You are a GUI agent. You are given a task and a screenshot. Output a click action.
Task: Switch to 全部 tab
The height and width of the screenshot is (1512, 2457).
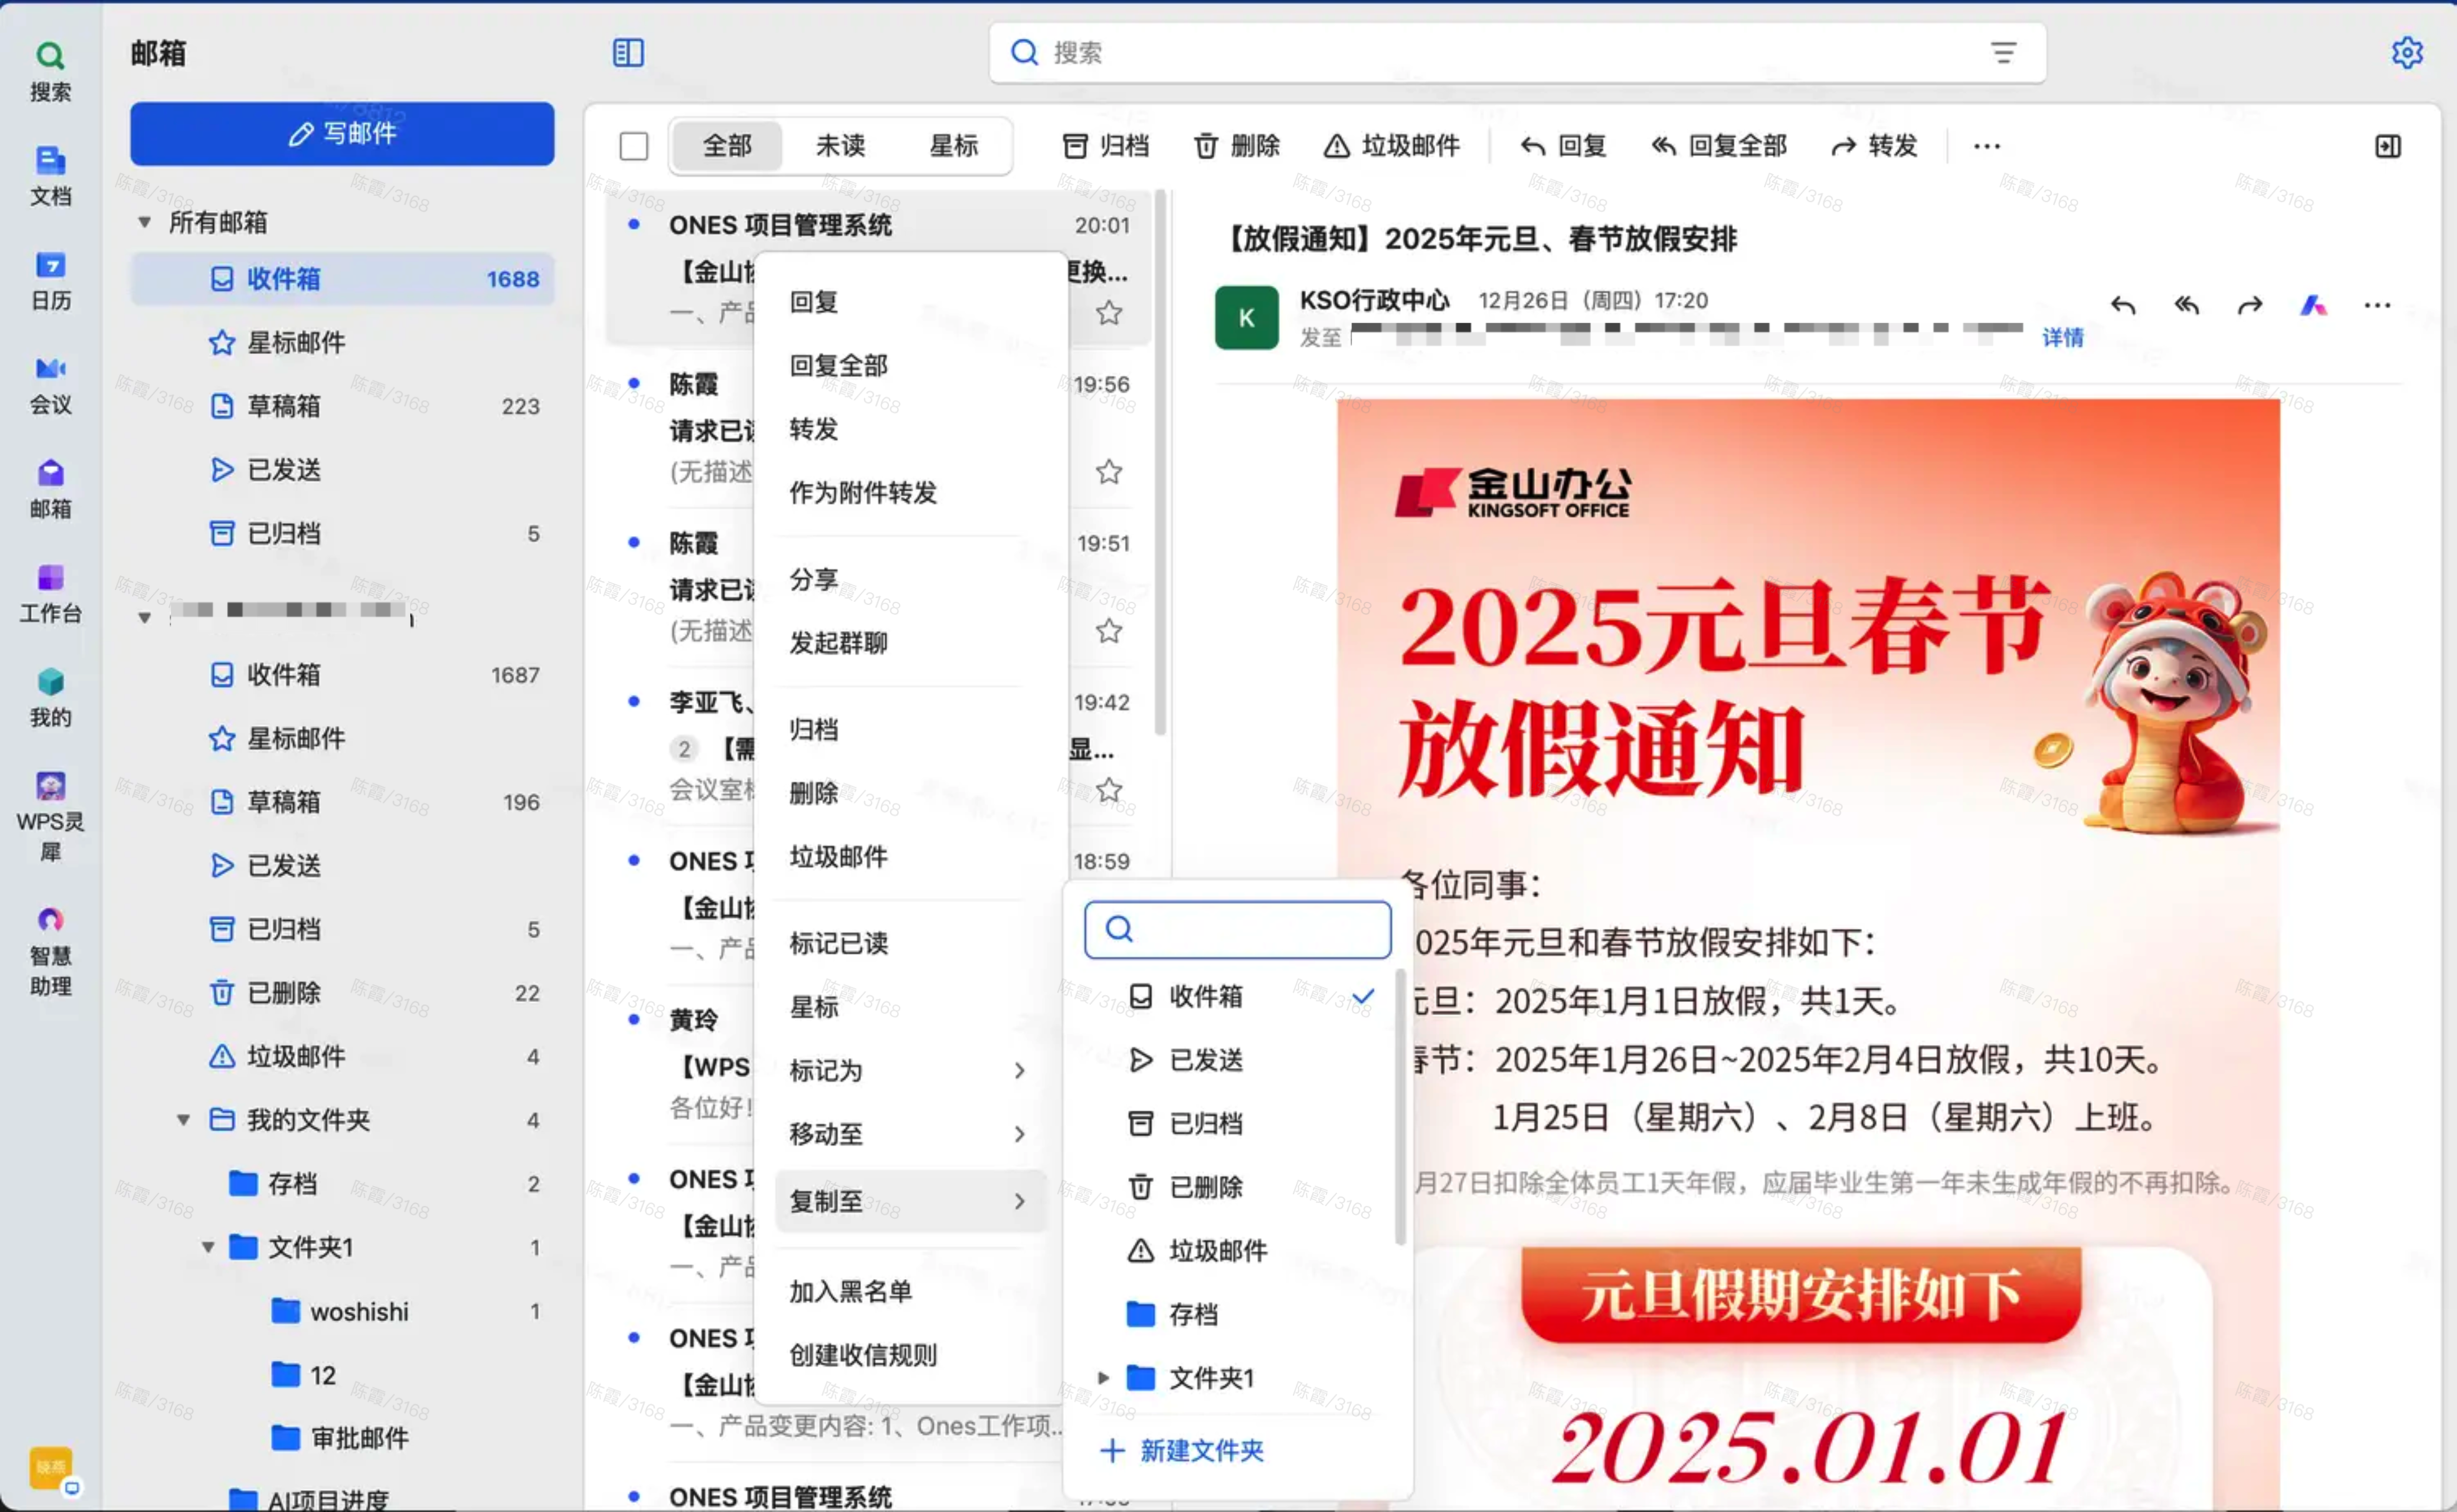(727, 146)
